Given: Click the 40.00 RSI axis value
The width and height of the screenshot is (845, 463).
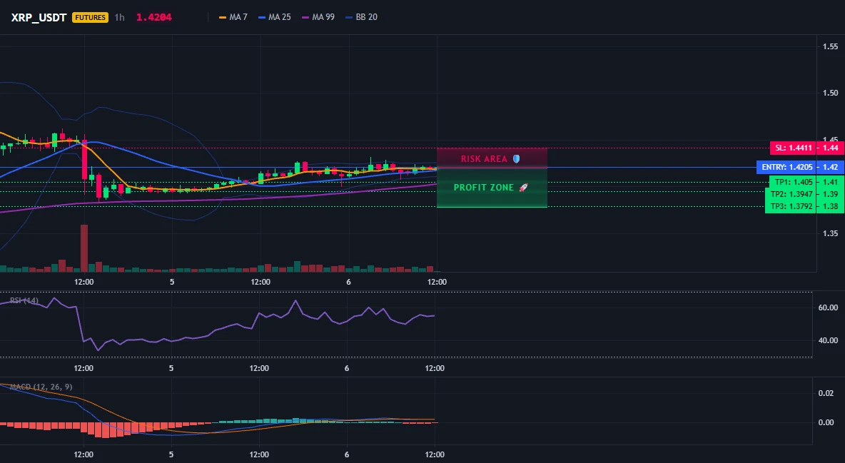Looking at the screenshot, I should 829,340.
